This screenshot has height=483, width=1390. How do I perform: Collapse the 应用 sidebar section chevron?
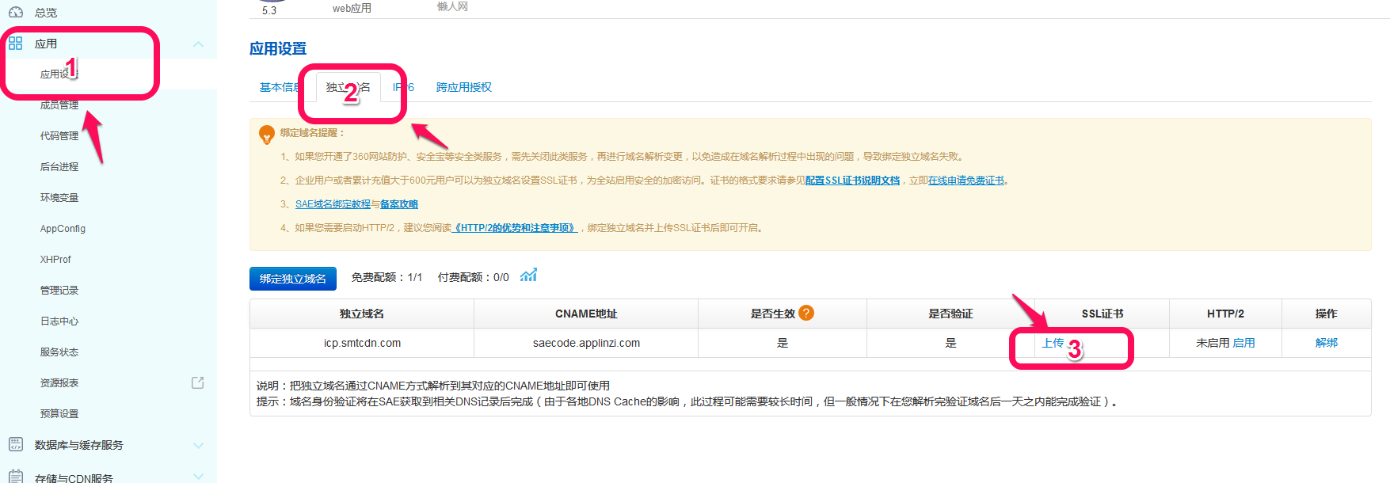coord(199,44)
